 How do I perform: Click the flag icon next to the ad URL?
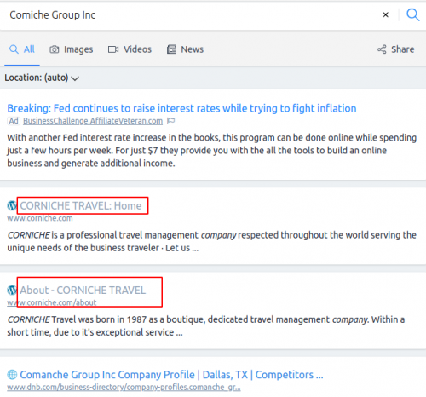coord(170,121)
